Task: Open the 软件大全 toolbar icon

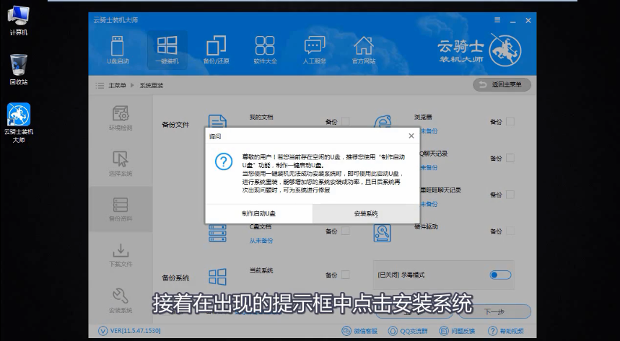Action: (x=265, y=50)
